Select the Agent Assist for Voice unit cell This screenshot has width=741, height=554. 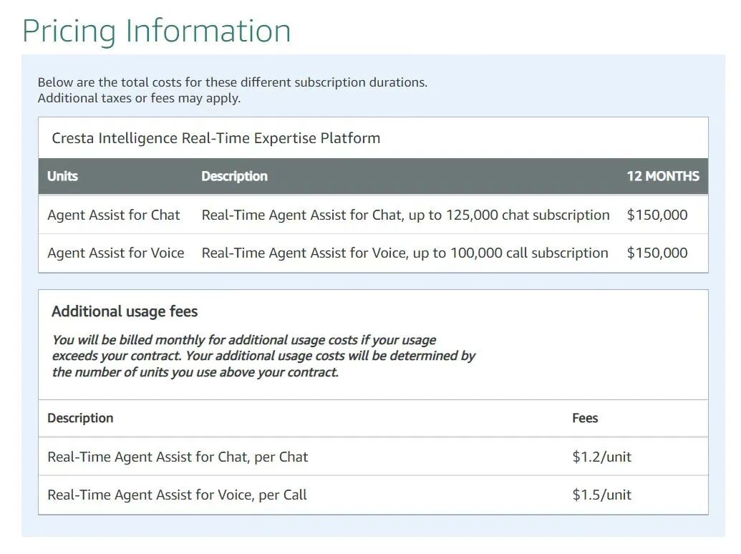point(115,253)
